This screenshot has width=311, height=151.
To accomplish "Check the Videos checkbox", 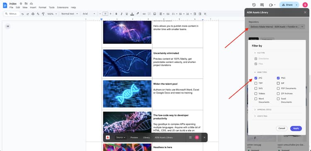I will [256, 93].
